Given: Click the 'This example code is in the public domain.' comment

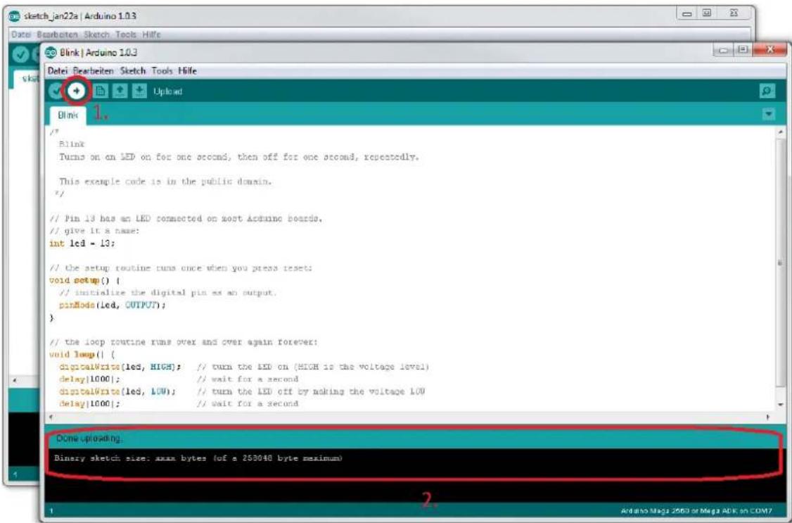Looking at the screenshot, I should tap(166, 182).
